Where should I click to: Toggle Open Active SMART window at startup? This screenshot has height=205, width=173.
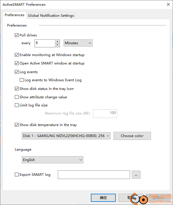tap(17, 63)
